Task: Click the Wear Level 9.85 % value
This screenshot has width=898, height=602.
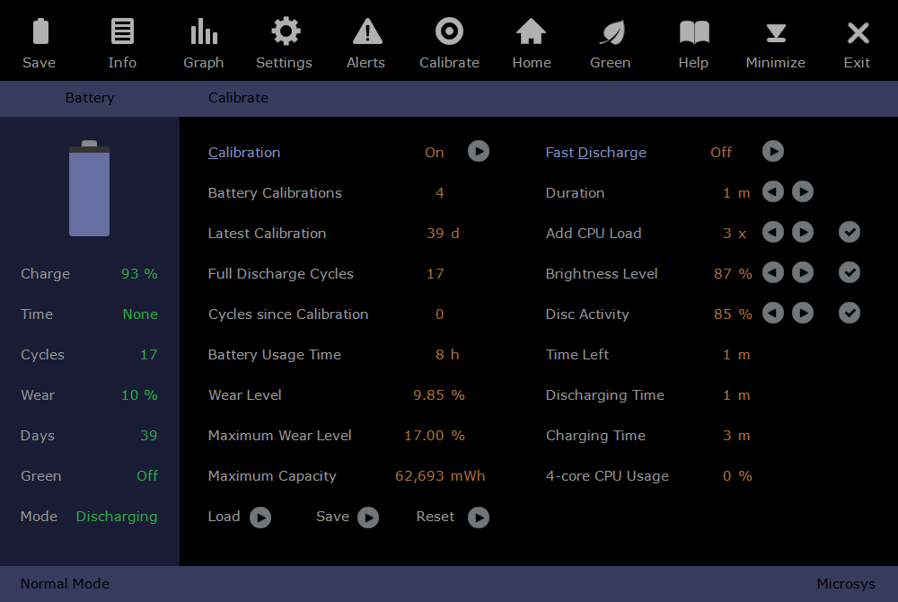Action: pyautogui.click(x=439, y=395)
